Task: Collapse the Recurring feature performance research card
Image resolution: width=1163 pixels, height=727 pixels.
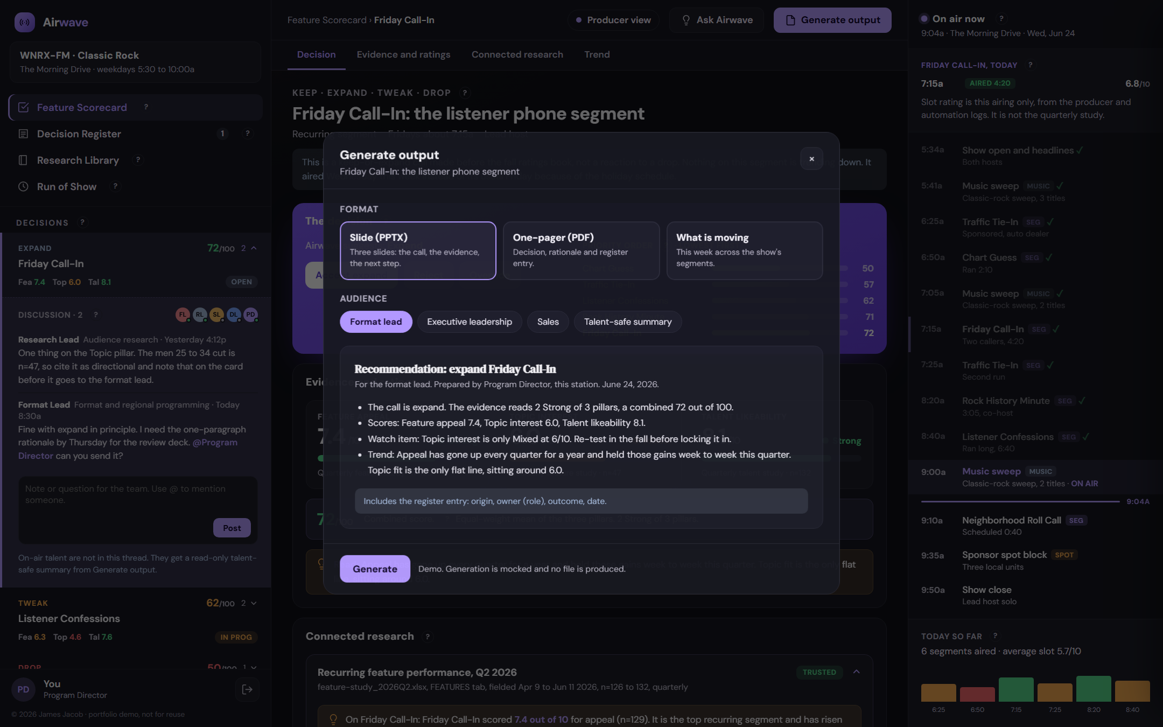Action: [856, 672]
